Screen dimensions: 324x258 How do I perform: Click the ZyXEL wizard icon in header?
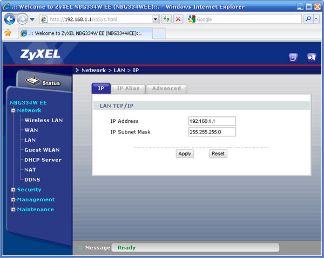pyautogui.click(x=293, y=57)
